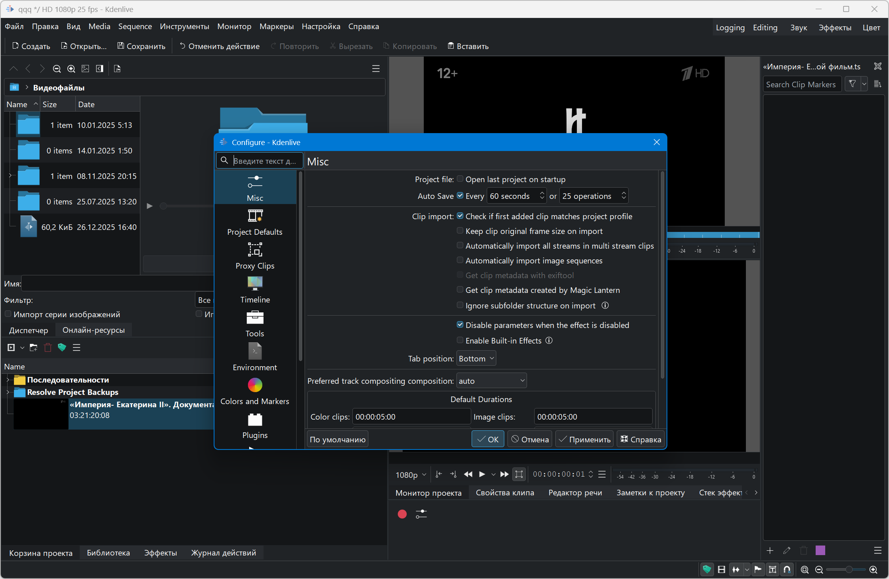This screenshot has width=889, height=579.
Task: Click the Применить button
Action: 584,439
